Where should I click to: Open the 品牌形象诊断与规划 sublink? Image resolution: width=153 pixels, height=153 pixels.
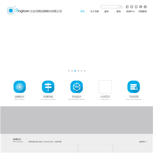(35, 142)
